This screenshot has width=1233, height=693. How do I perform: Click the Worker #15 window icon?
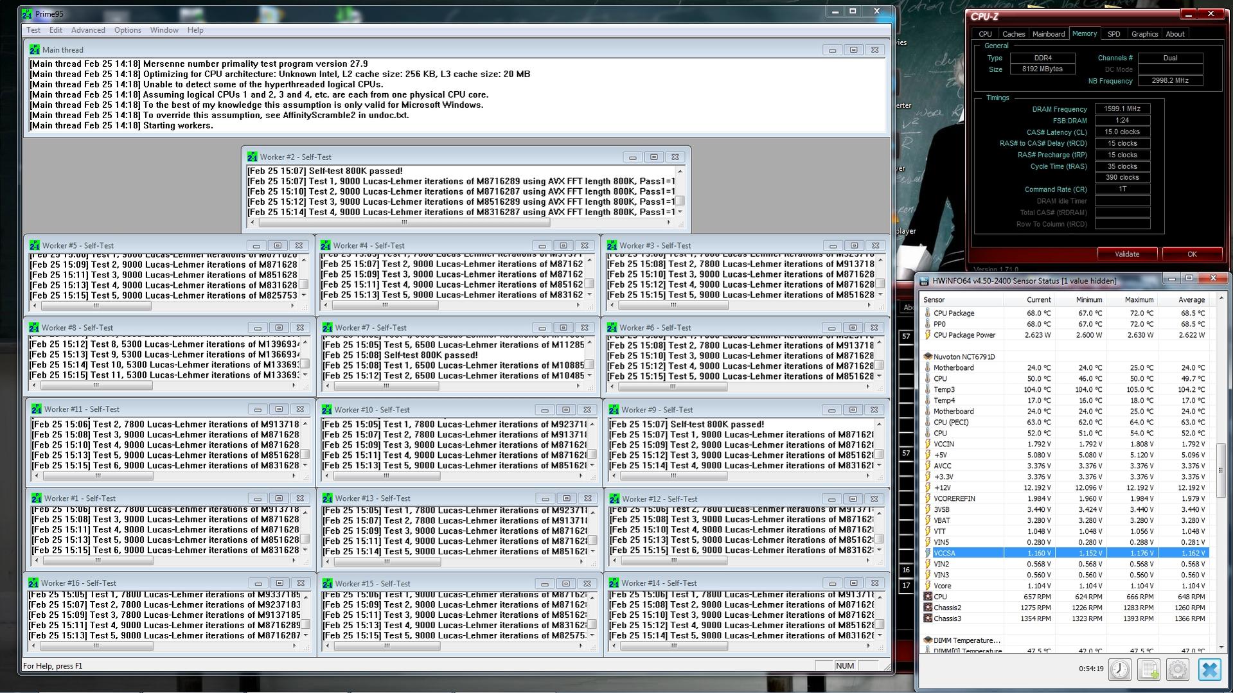pos(327,584)
